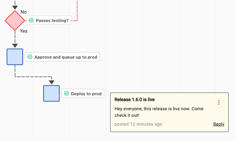Screen dimensions: 236x141
Task: Click the Reply link on the comment
Action: pyautogui.click(x=219, y=124)
